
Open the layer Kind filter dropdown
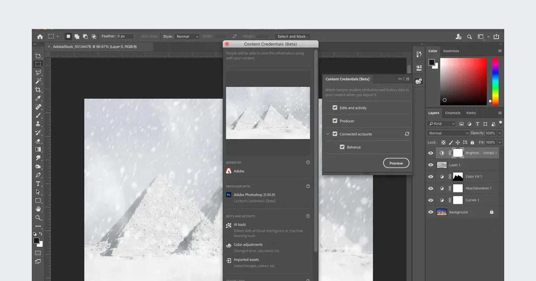[441, 124]
